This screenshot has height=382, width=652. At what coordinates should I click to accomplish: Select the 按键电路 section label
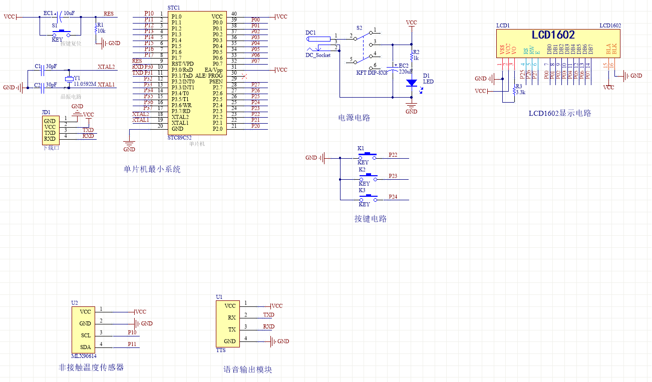371,219
